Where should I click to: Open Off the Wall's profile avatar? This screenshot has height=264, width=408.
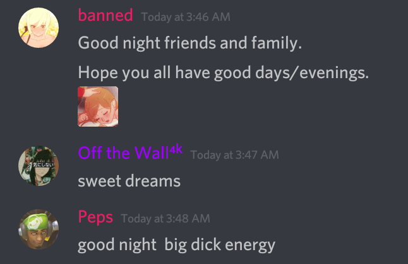(39, 166)
